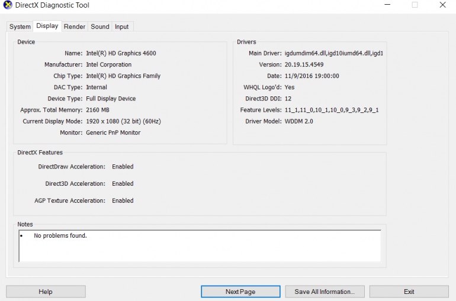Click the '2160 MB' memory value
This screenshot has width=456, height=301.
pos(98,110)
